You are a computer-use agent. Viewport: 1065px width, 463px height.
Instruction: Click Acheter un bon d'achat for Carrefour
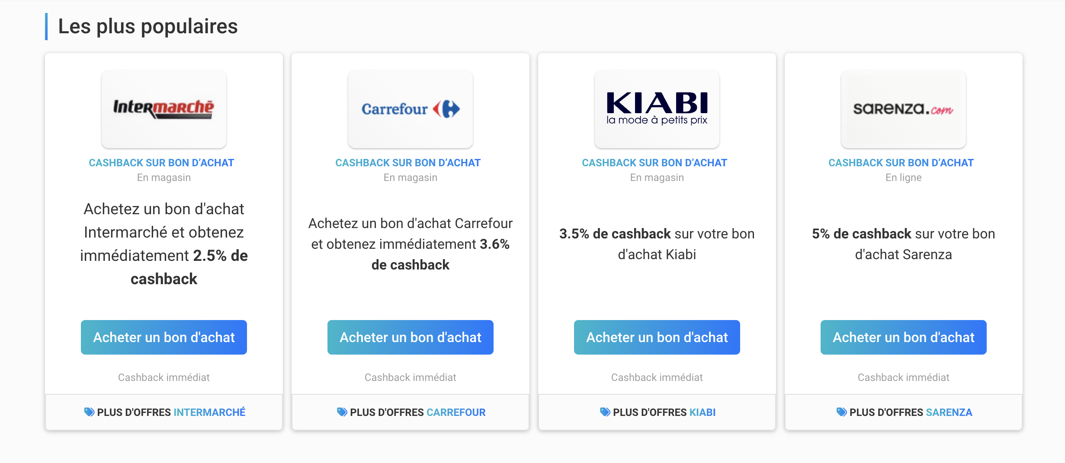tap(410, 337)
